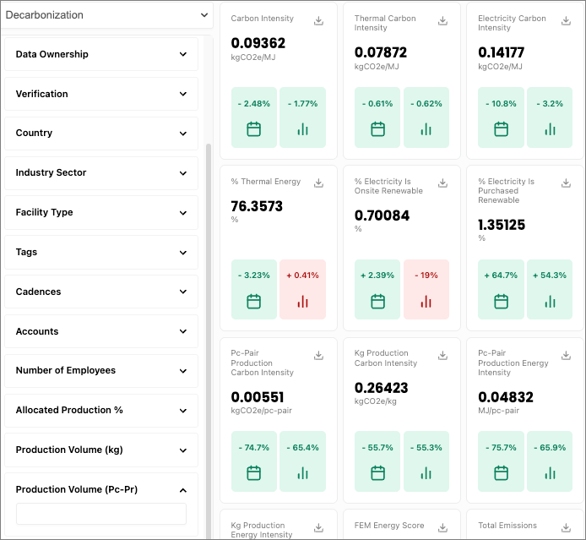Viewport: 586px width, 540px height.
Task: Expand the Production Volume (kg) filter
Action: click(x=101, y=450)
